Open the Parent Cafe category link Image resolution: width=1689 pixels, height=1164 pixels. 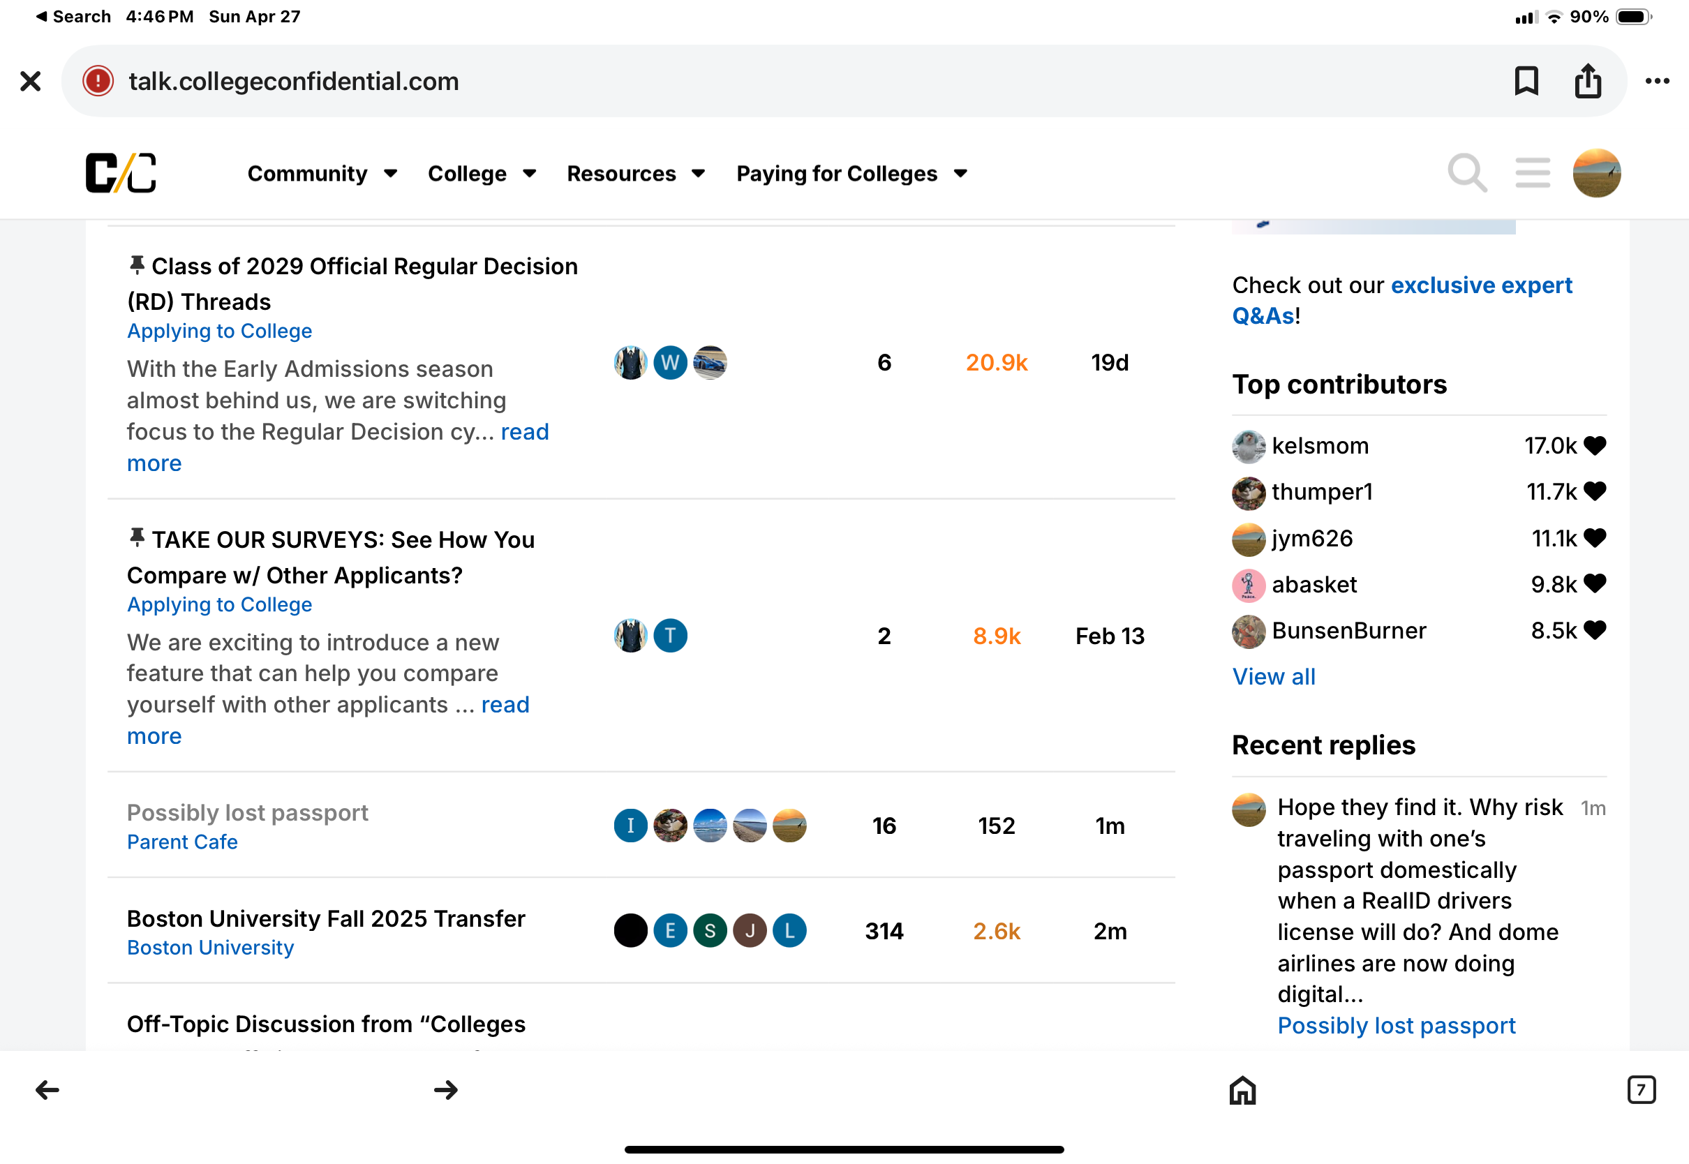click(x=182, y=842)
